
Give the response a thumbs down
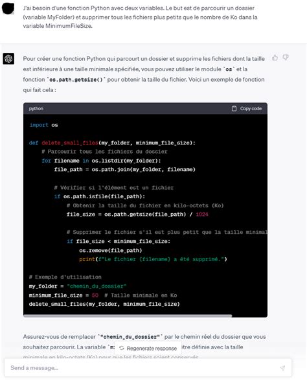286,58
